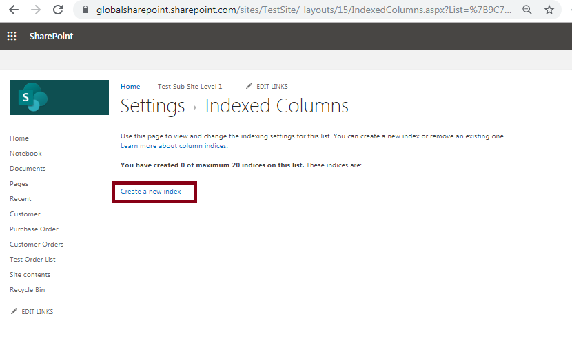Image resolution: width=572 pixels, height=341 pixels.
Task: Open the SharePoint app launcher grid
Action: (x=12, y=36)
